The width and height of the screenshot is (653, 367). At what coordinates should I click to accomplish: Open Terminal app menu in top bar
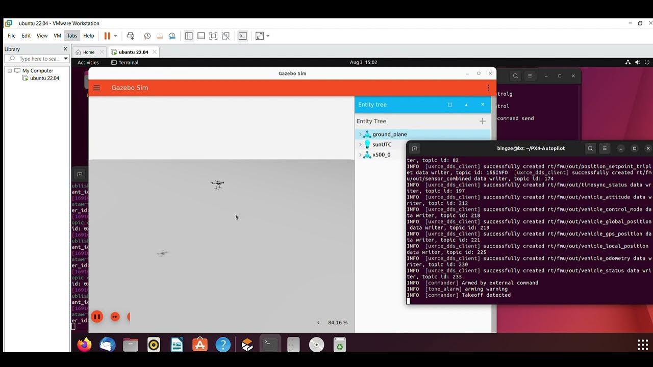tap(124, 62)
